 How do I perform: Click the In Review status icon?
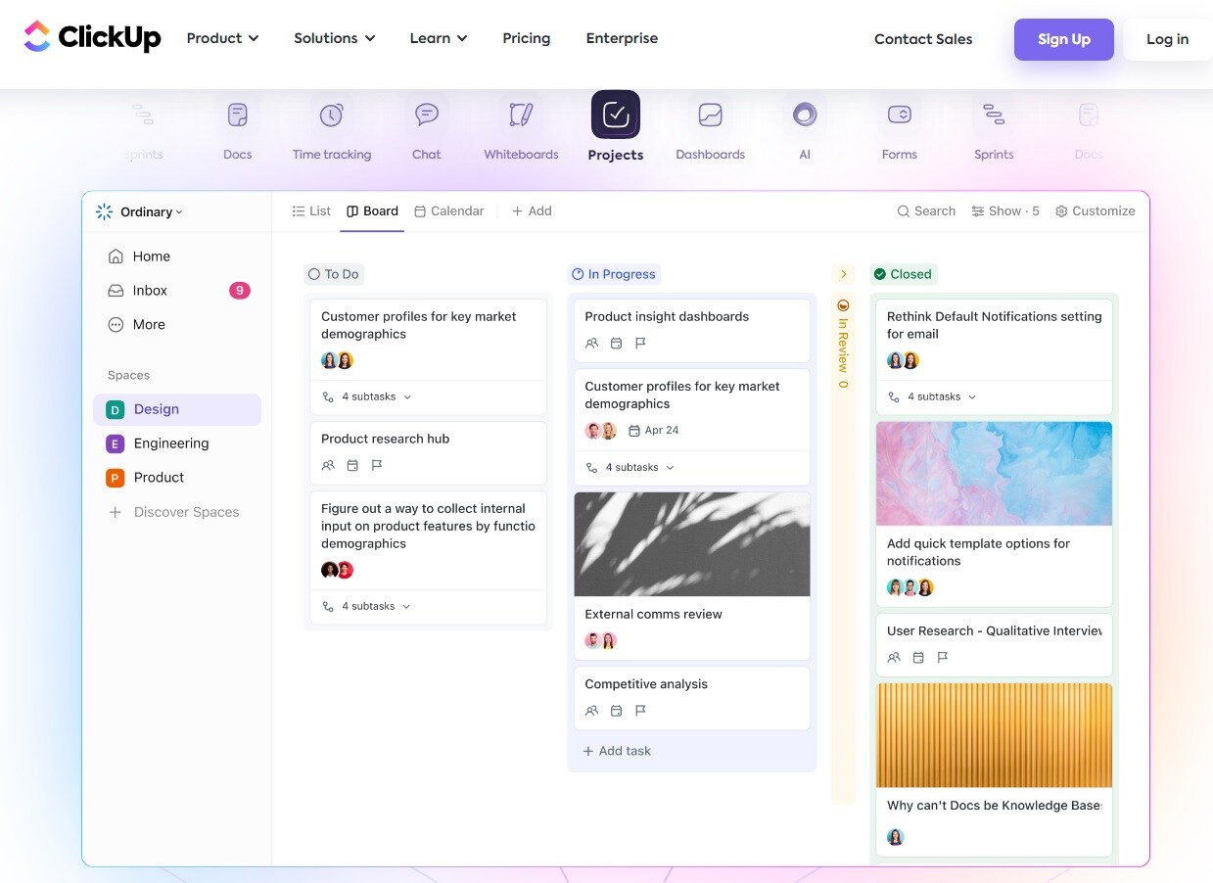click(x=843, y=305)
